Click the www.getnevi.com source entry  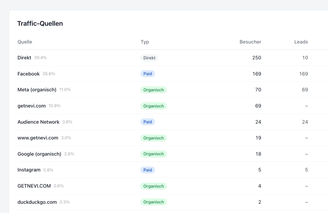point(38,138)
